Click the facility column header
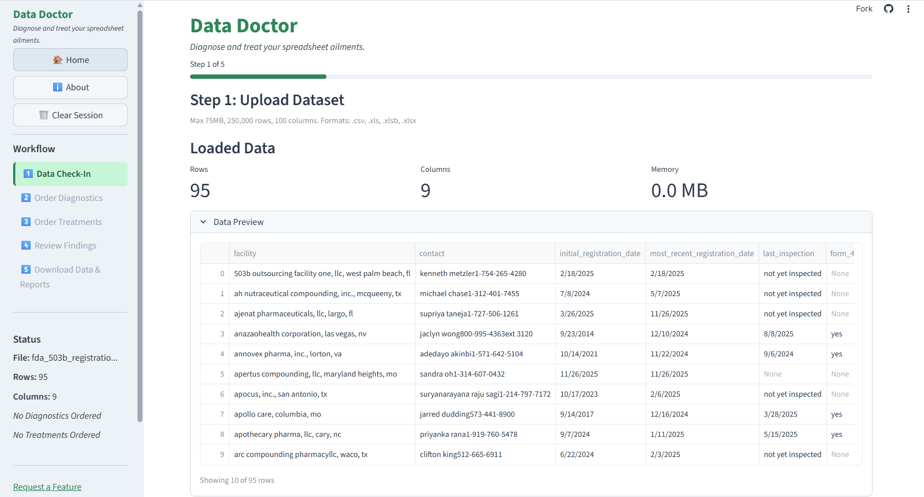Viewport: 924px width, 497px height. (245, 253)
